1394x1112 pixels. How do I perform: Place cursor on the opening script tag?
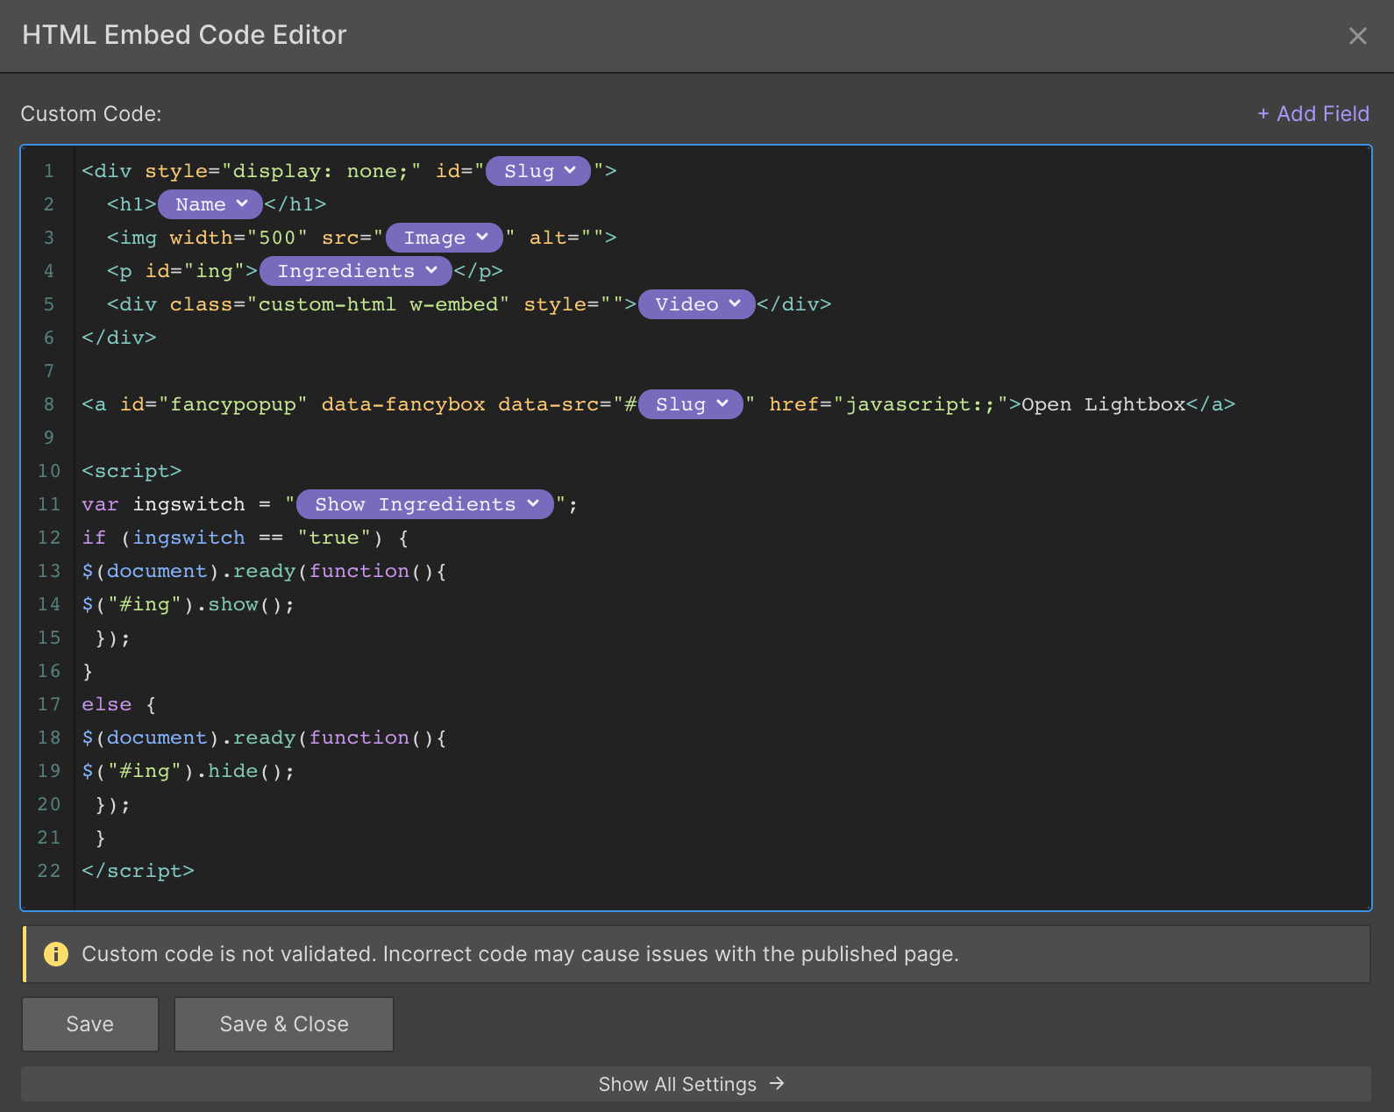coord(132,471)
